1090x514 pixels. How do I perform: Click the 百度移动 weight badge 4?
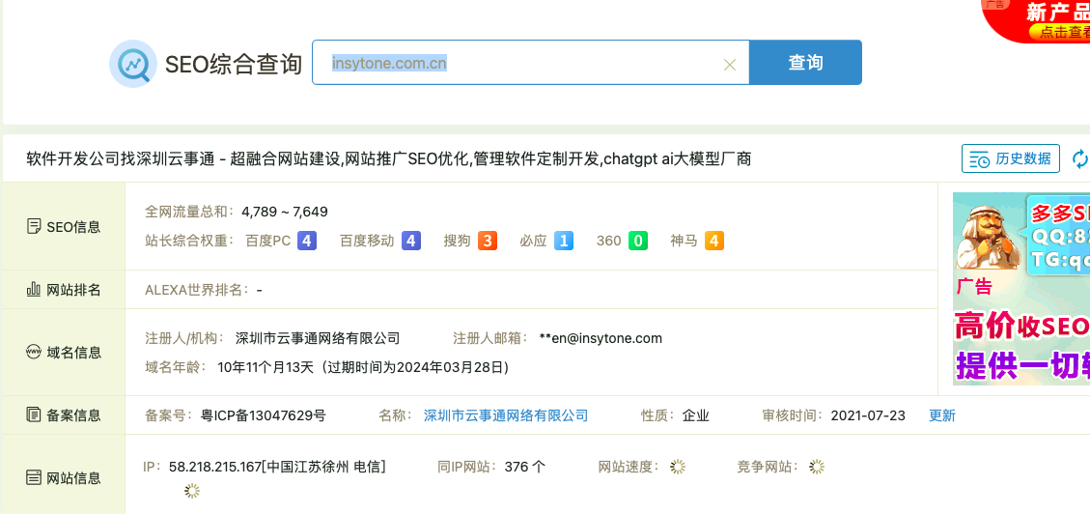point(411,241)
